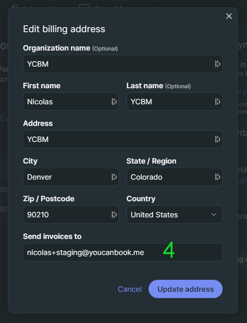The image size is (247, 323).
Task: Click the Send invoices to email field
Action: [x=123, y=252]
